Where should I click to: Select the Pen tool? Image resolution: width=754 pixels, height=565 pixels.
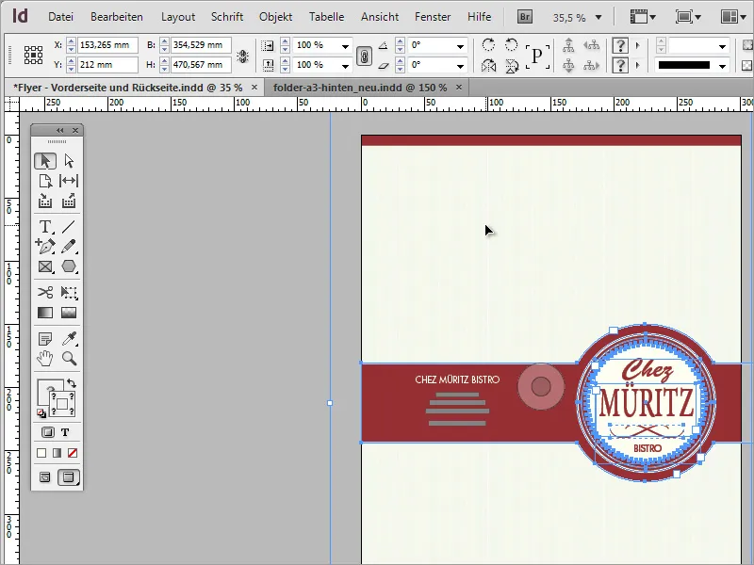click(45, 246)
